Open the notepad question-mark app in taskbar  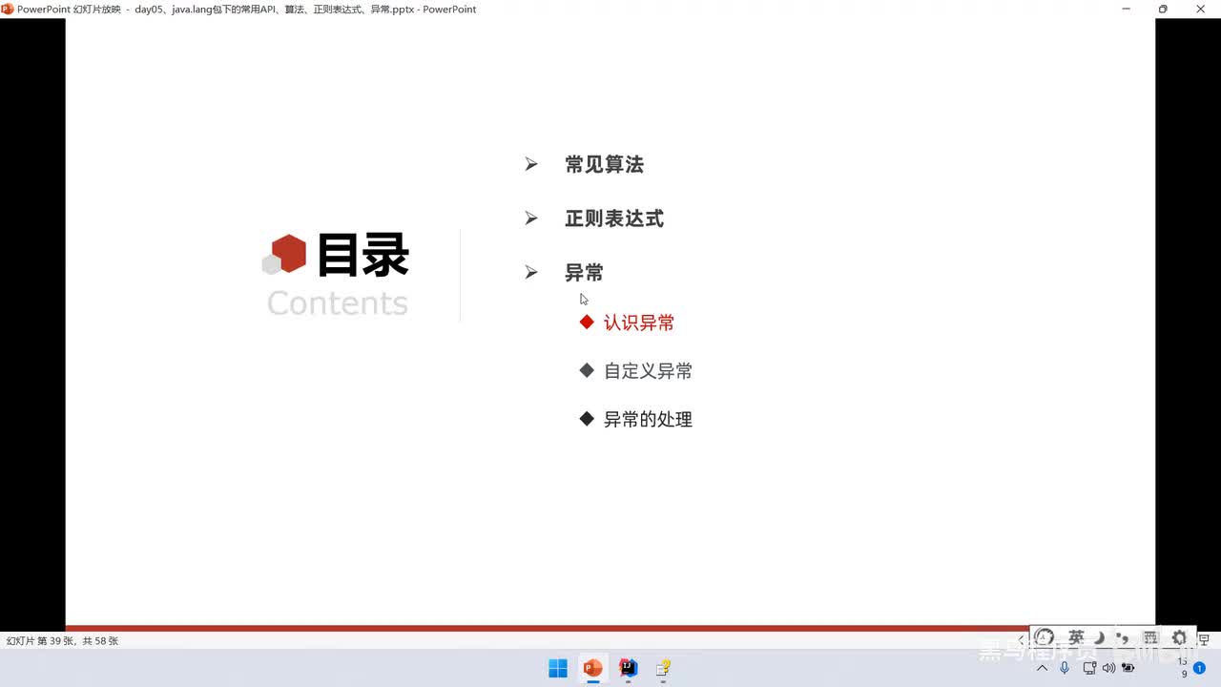(x=663, y=669)
